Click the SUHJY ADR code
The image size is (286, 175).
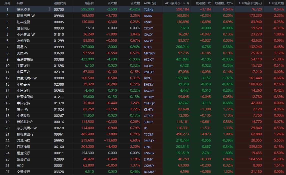point(148,122)
